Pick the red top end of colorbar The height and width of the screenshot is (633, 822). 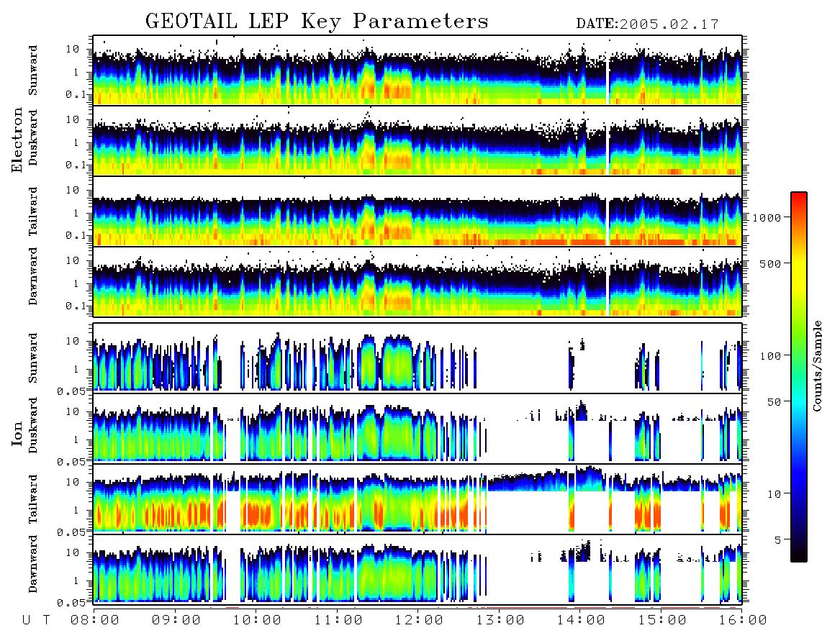799,196
